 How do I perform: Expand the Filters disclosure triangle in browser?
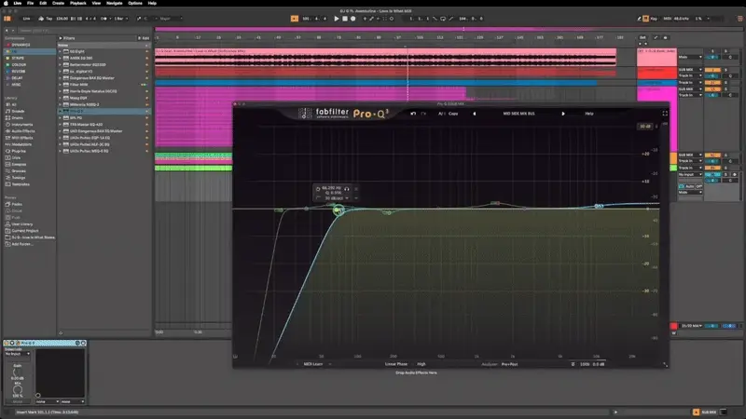(61, 38)
